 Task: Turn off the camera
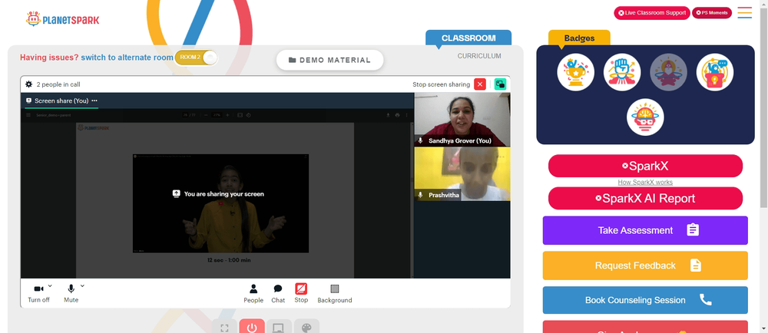(38, 293)
